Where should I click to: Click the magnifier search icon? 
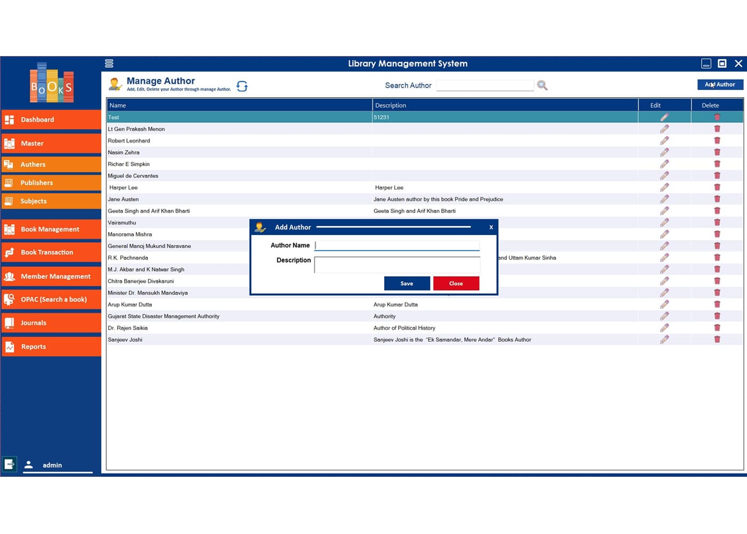542,85
